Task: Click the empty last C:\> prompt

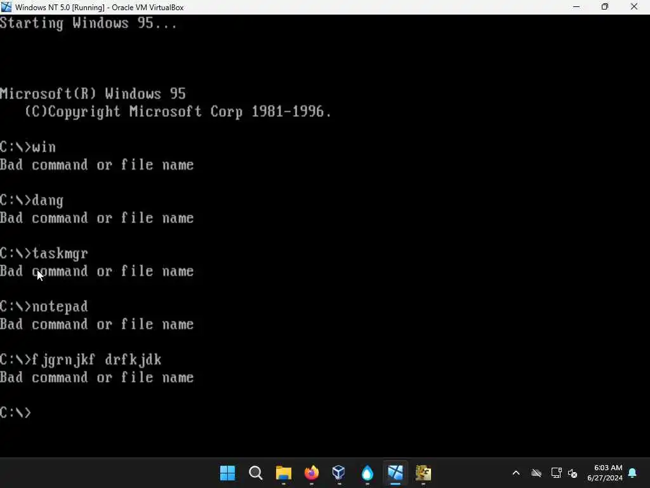Action: [x=16, y=413]
